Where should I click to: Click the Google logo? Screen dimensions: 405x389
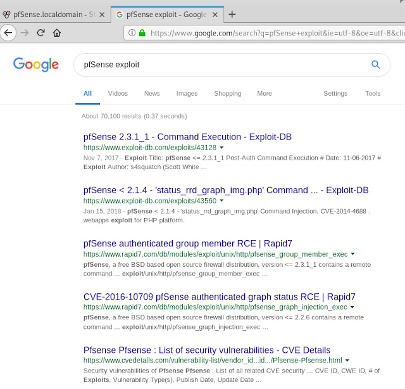coord(36,65)
